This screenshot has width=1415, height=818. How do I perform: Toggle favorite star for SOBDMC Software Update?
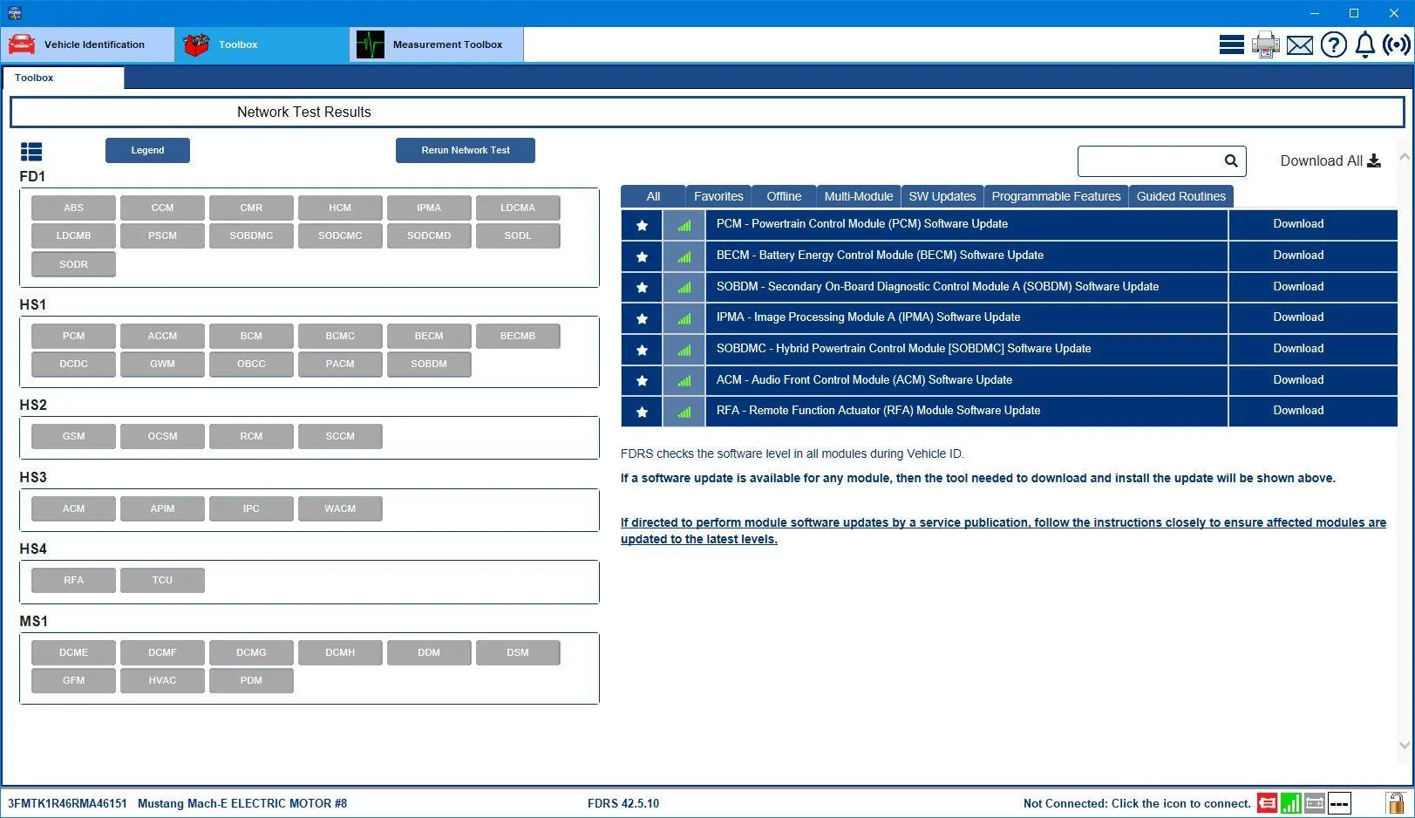pyautogui.click(x=642, y=350)
